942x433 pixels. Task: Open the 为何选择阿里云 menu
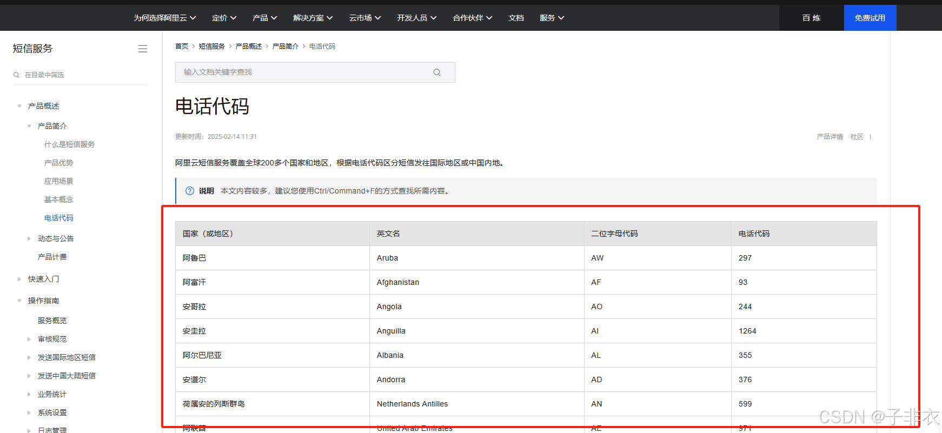165,18
